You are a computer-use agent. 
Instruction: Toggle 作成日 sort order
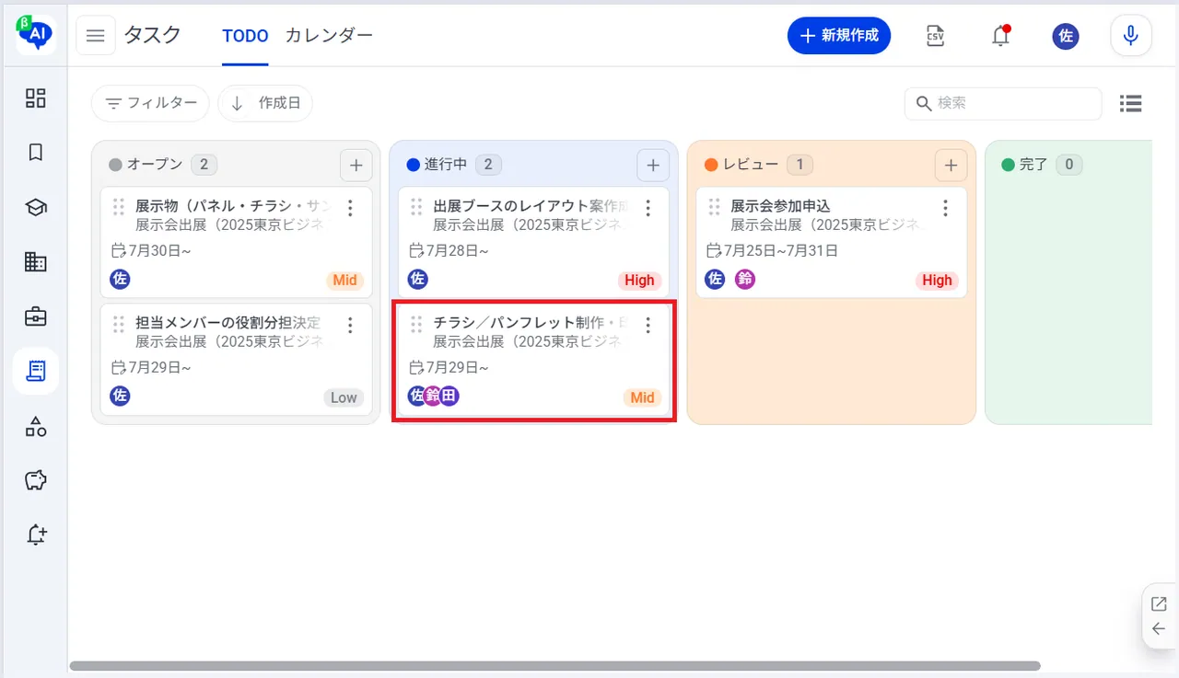coord(265,103)
